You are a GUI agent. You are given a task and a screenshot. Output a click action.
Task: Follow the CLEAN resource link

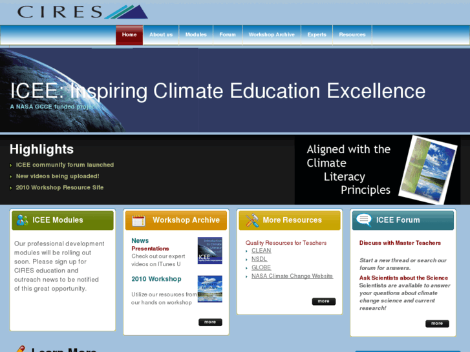pyautogui.click(x=261, y=251)
